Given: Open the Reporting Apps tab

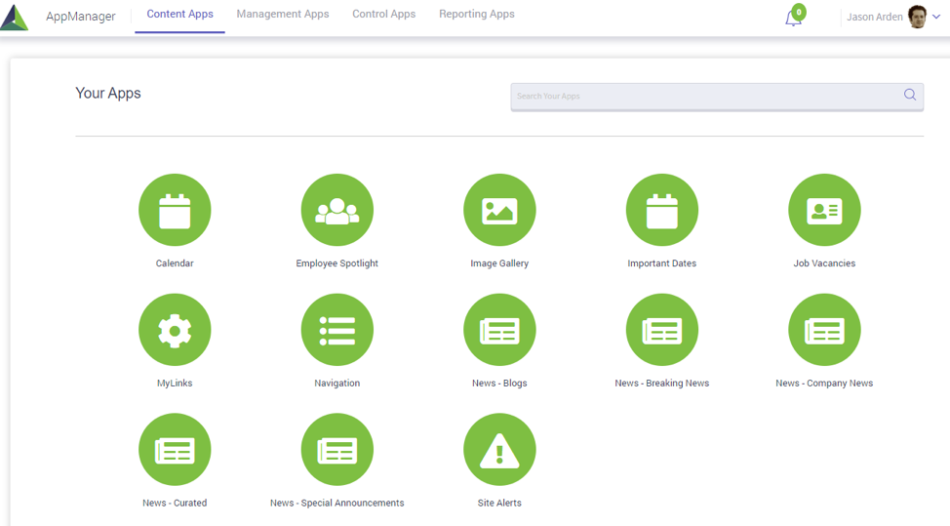Looking at the screenshot, I should click(x=476, y=15).
